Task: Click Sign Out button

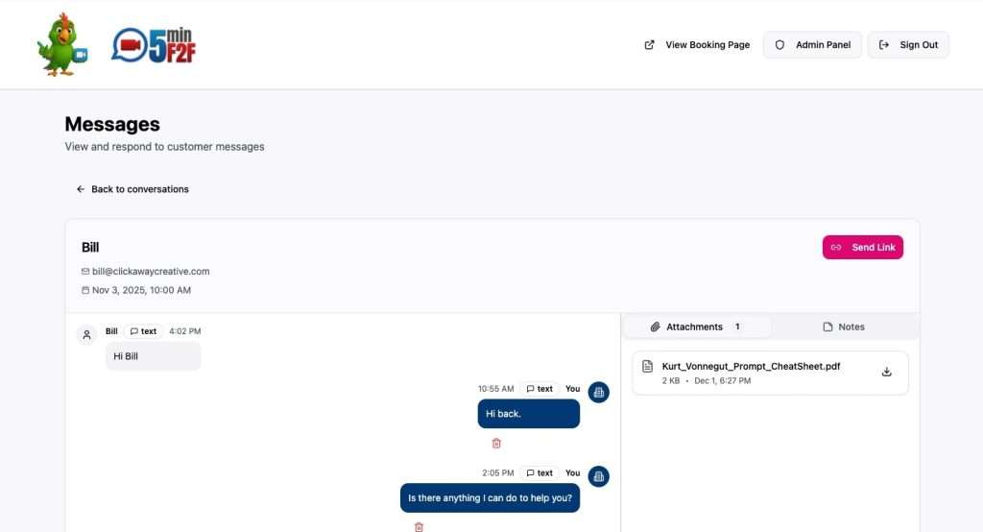Action: tap(908, 45)
